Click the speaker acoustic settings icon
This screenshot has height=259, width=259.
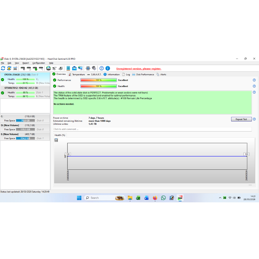click(x=94, y=68)
